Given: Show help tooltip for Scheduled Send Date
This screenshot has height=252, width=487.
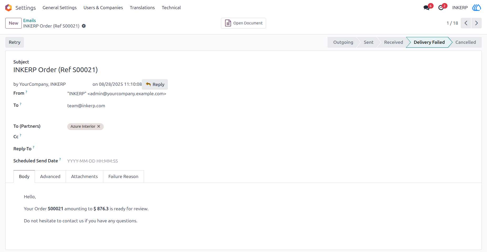Looking at the screenshot, I should (x=60, y=159).
